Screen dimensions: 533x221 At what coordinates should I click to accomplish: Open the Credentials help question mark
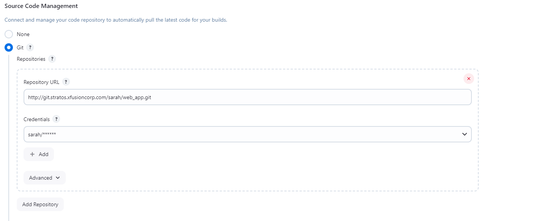[x=57, y=119]
